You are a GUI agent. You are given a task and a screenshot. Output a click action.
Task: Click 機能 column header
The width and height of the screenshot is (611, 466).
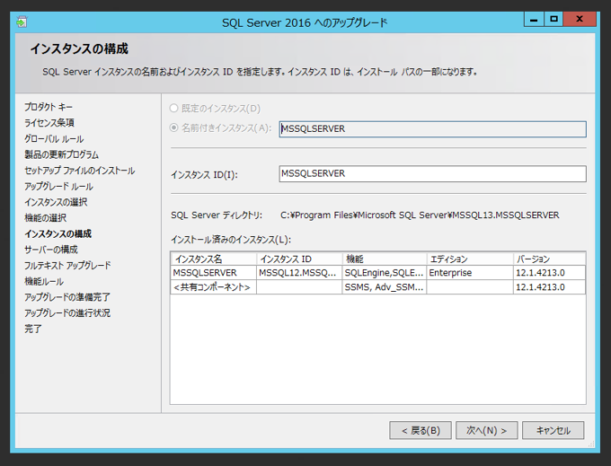pyautogui.click(x=385, y=259)
